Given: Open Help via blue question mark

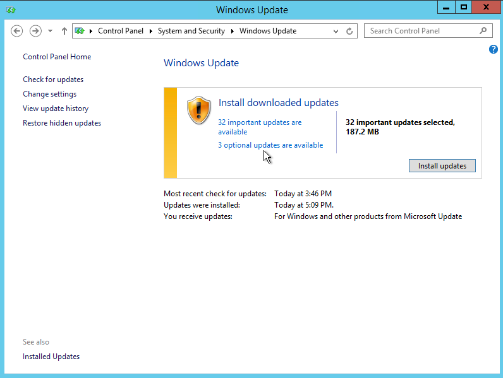Looking at the screenshot, I should [x=494, y=49].
